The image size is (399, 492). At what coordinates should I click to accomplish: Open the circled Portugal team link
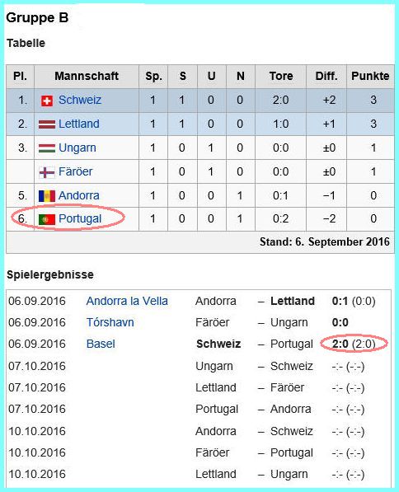pos(80,218)
